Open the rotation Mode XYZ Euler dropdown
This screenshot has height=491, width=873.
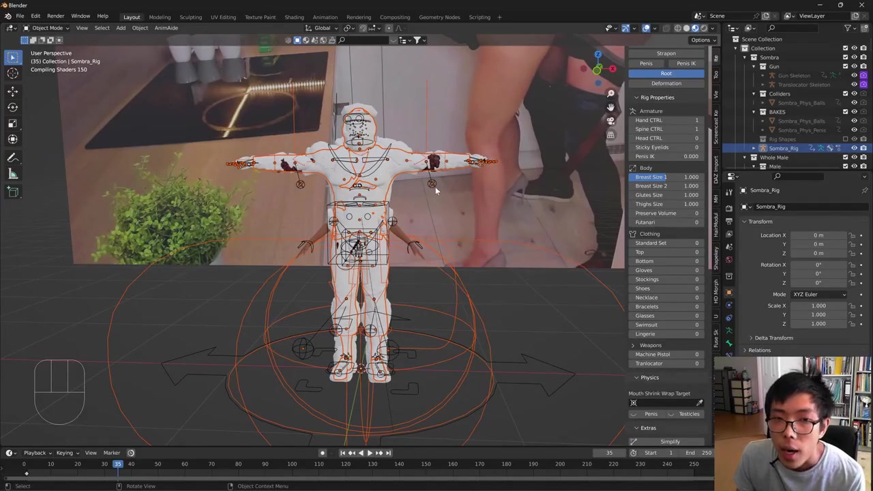point(818,295)
